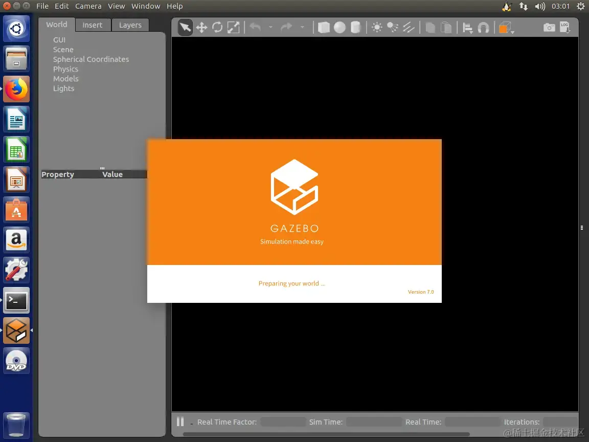Screen dimensions: 589x442
Task: Switch to the Insert tab
Action: (x=93, y=25)
